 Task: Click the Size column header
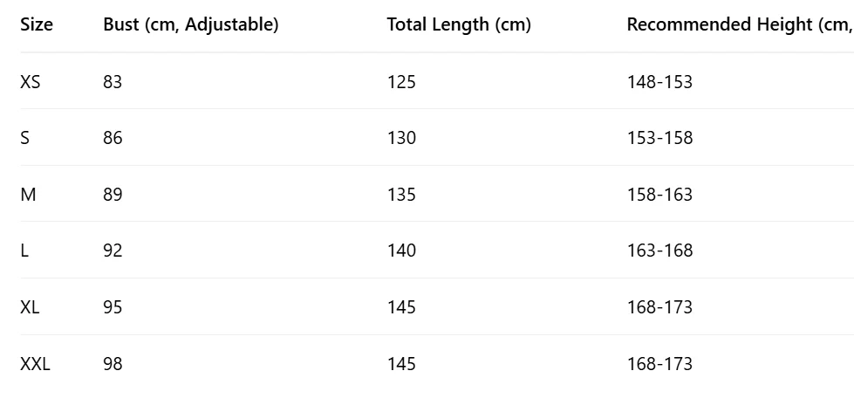tap(37, 24)
